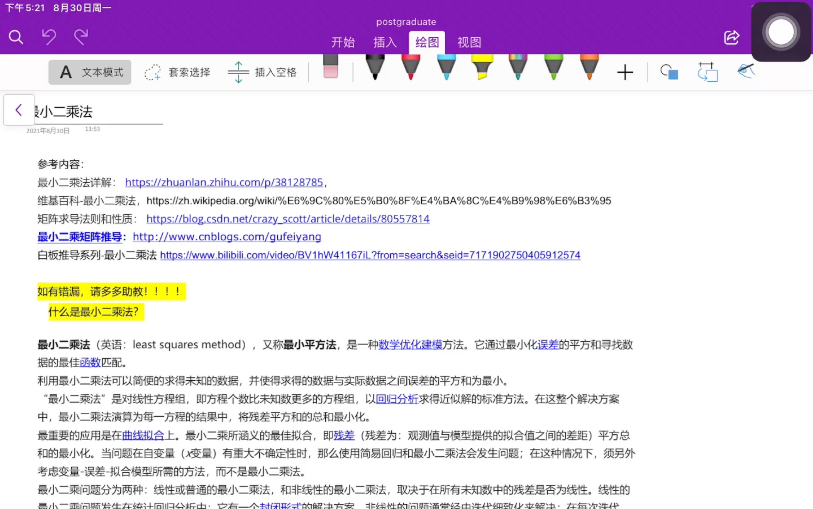Follow the 误差 link
The height and width of the screenshot is (509, 813).
[x=548, y=344]
